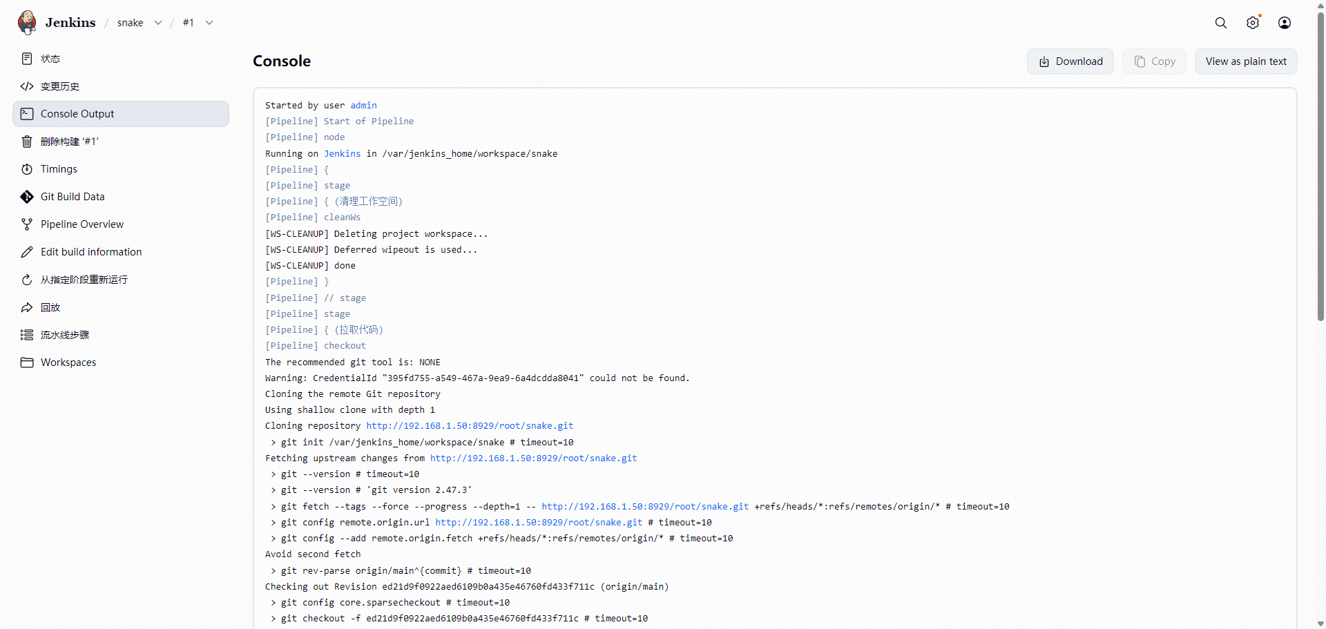
Task: Open snake.git link in git fetch line
Action: pyautogui.click(x=645, y=507)
